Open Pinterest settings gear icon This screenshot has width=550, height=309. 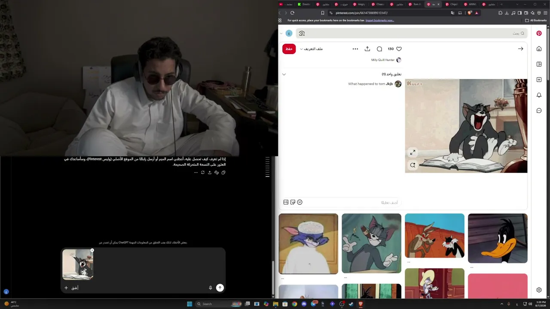539,290
